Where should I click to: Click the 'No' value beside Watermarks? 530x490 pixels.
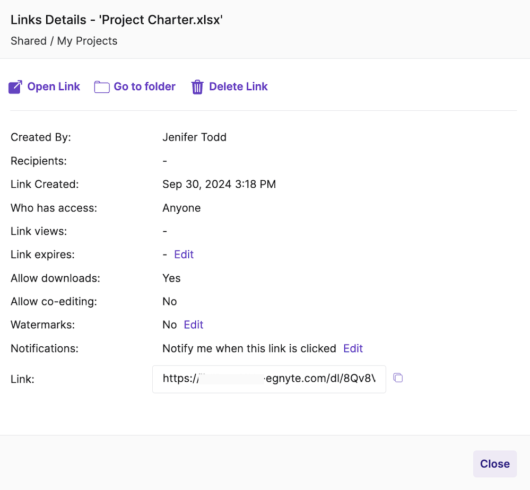pos(170,325)
